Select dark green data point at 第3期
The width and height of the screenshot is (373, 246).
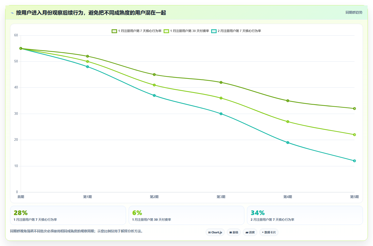tap(221, 83)
